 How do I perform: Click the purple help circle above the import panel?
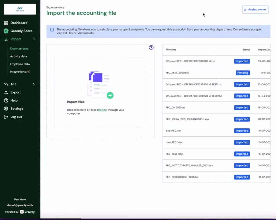tap(151, 47)
